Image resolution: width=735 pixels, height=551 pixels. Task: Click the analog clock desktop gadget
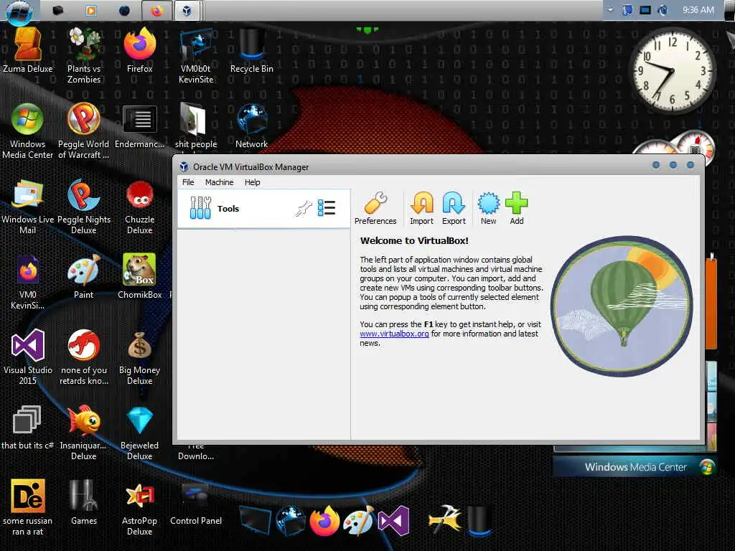coord(673,71)
